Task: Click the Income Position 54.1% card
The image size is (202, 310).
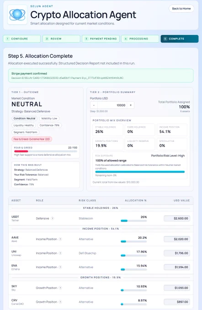Action: [x=172, y=129]
